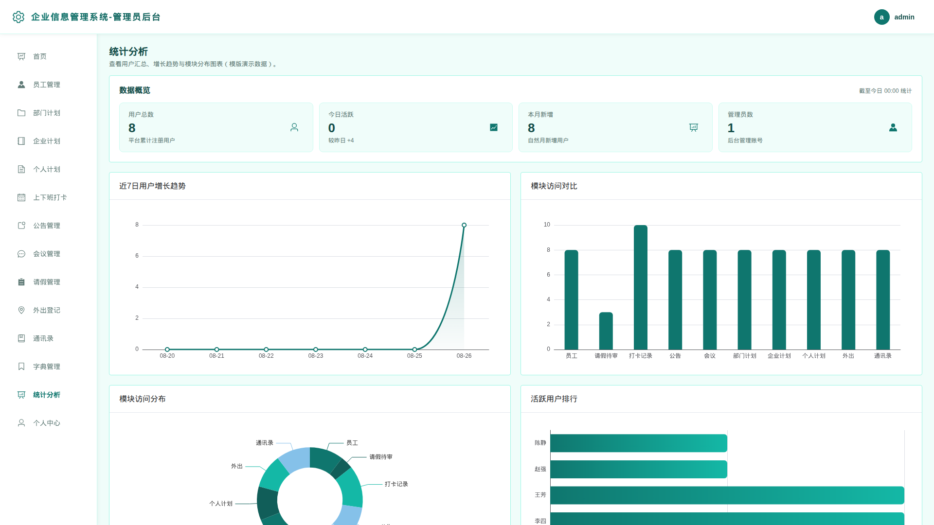Viewport: 934px width, 525px height.
Task: Click the 王芳 bar in 活跃用户排行
Action: 727,495
